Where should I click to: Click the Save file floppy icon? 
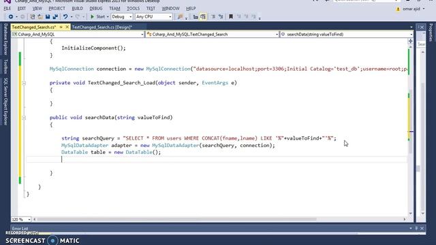point(48,17)
